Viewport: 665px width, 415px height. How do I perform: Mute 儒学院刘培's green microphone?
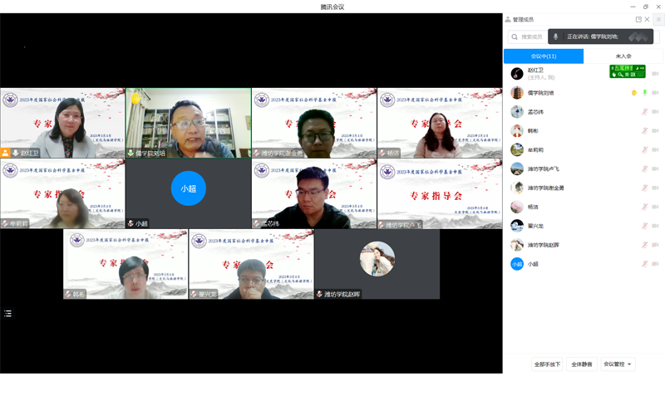(645, 93)
